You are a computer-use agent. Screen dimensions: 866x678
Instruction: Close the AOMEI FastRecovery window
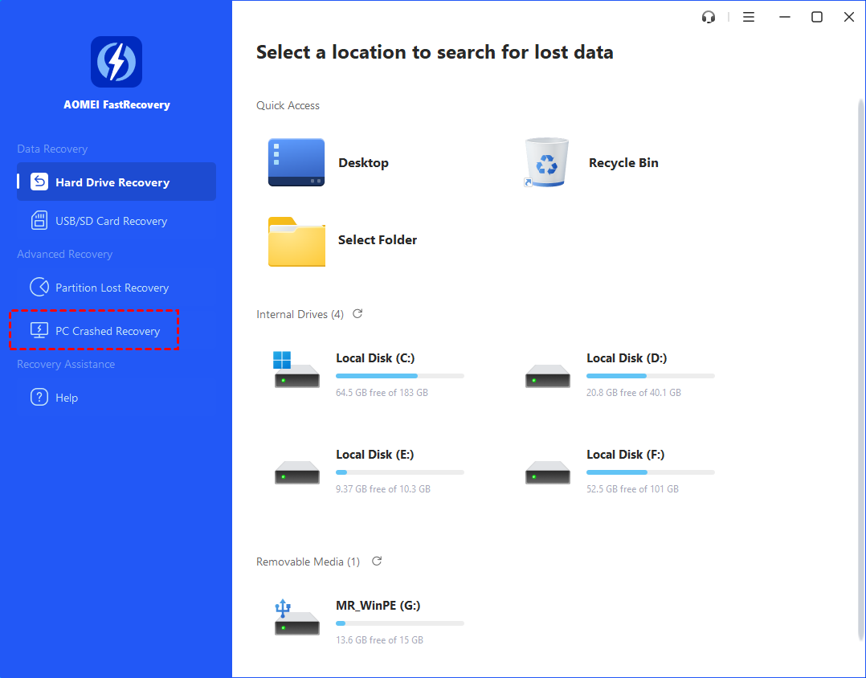(x=849, y=17)
